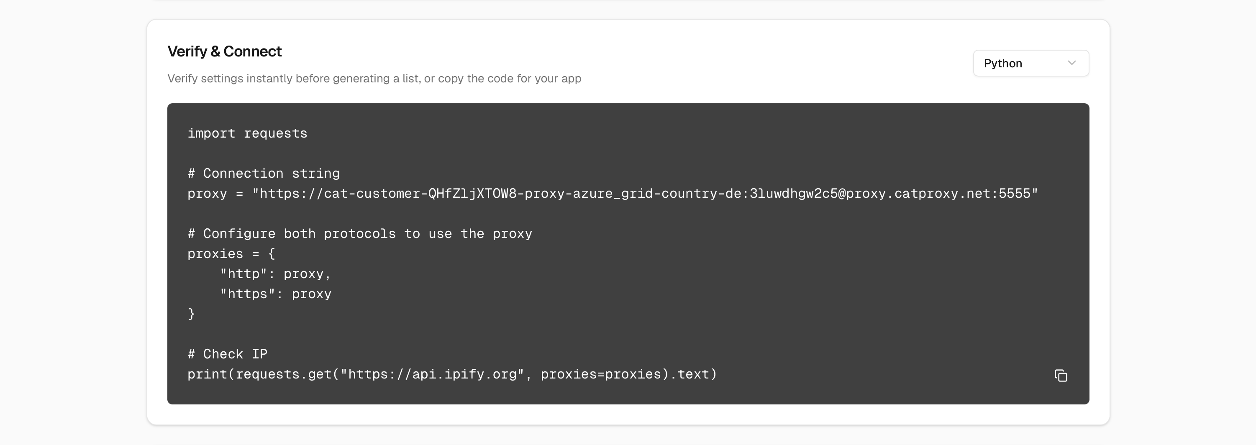
Task: Click the 'proxy =' variable assignment start
Action: click(x=215, y=194)
